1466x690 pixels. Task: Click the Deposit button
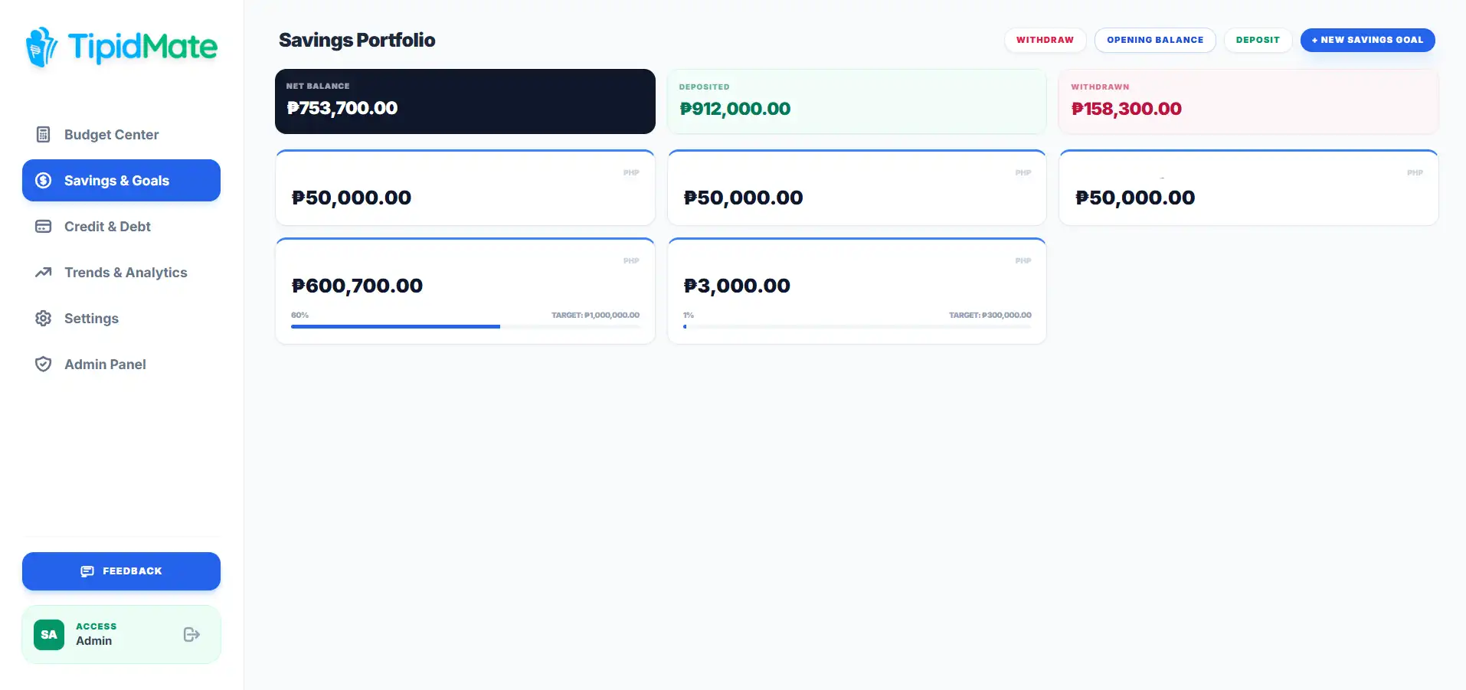coord(1258,40)
